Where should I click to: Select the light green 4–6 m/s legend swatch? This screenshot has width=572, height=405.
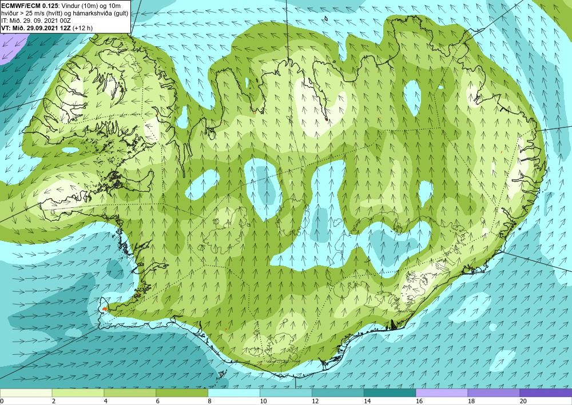click(130, 393)
